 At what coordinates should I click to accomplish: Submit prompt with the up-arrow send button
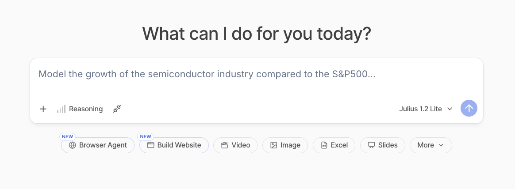[x=469, y=108]
